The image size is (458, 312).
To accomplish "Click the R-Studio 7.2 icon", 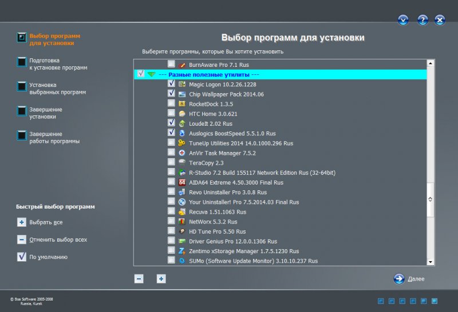I will [182, 173].
